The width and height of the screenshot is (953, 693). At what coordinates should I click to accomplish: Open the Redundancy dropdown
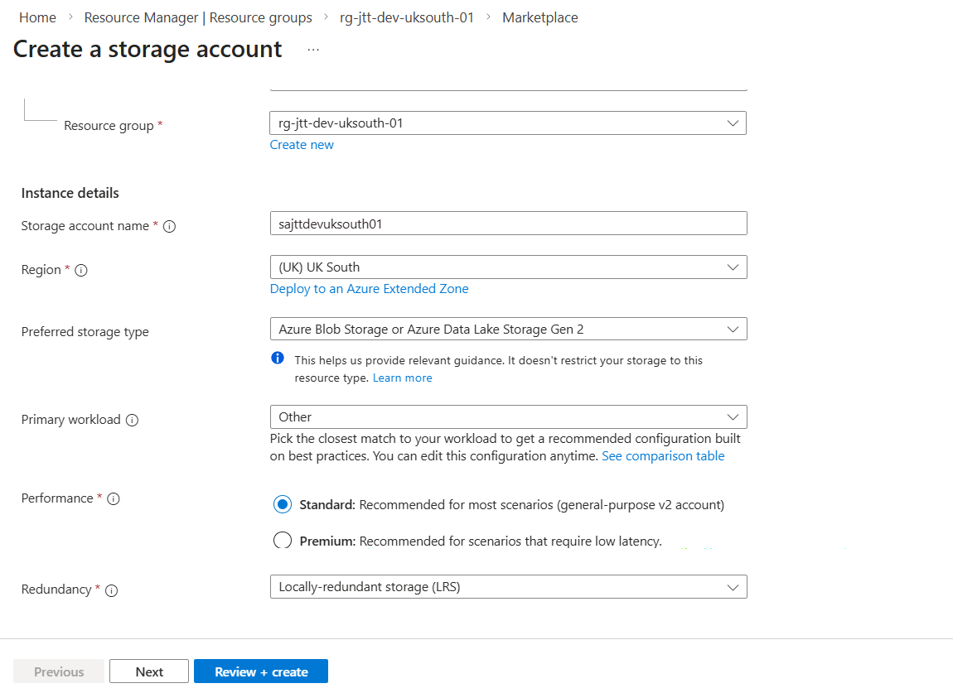507,587
